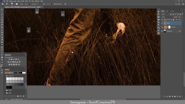Screen dimensions: 185x104
Task: Add a Brightness/Contrast adjustment
Action: [9, 59]
